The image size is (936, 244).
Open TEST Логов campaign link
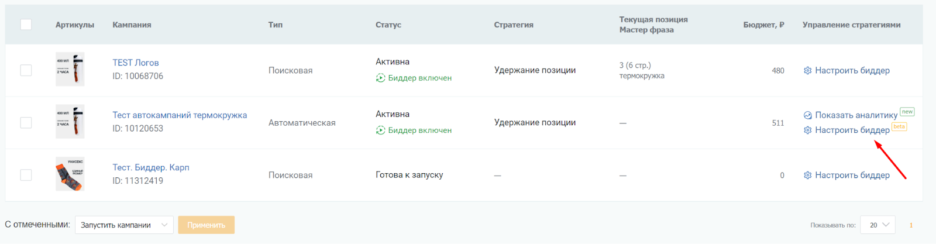tap(136, 63)
